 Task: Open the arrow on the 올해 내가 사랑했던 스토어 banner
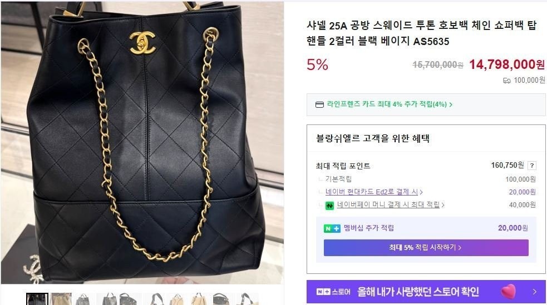point(534,292)
